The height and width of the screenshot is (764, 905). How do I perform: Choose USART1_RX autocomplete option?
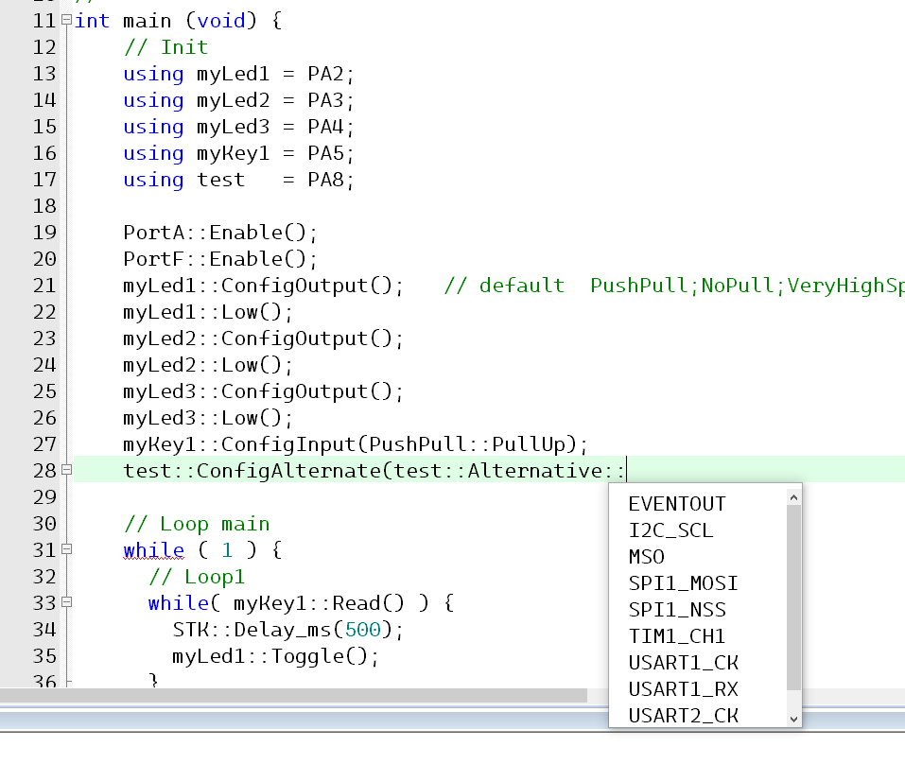(x=683, y=689)
